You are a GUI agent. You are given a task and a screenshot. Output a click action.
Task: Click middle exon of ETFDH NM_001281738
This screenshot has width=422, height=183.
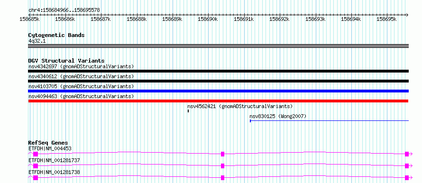pos(222,178)
